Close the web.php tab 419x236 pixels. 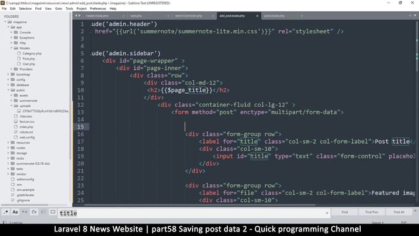[168, 16]
